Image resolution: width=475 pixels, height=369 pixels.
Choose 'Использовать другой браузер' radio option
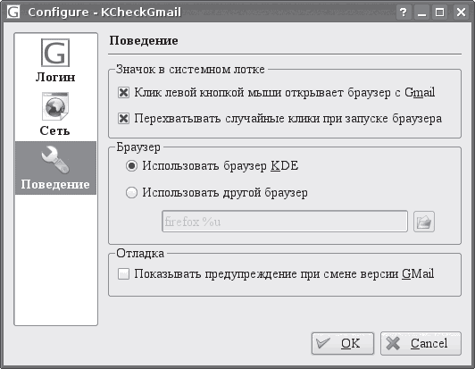(x=131, y=192)
